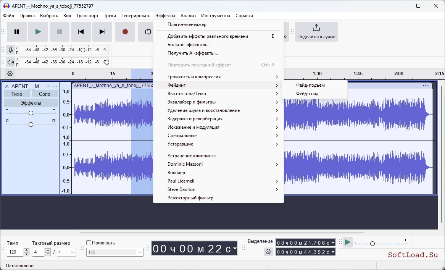This screenshot has height=270, width=445.
Task: Expand the Эквалайзер и фильтры submenu
Action: pos(219,102)
